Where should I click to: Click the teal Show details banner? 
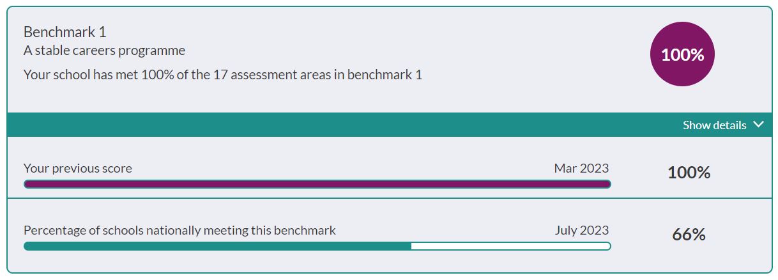click(x=389, y=125)
